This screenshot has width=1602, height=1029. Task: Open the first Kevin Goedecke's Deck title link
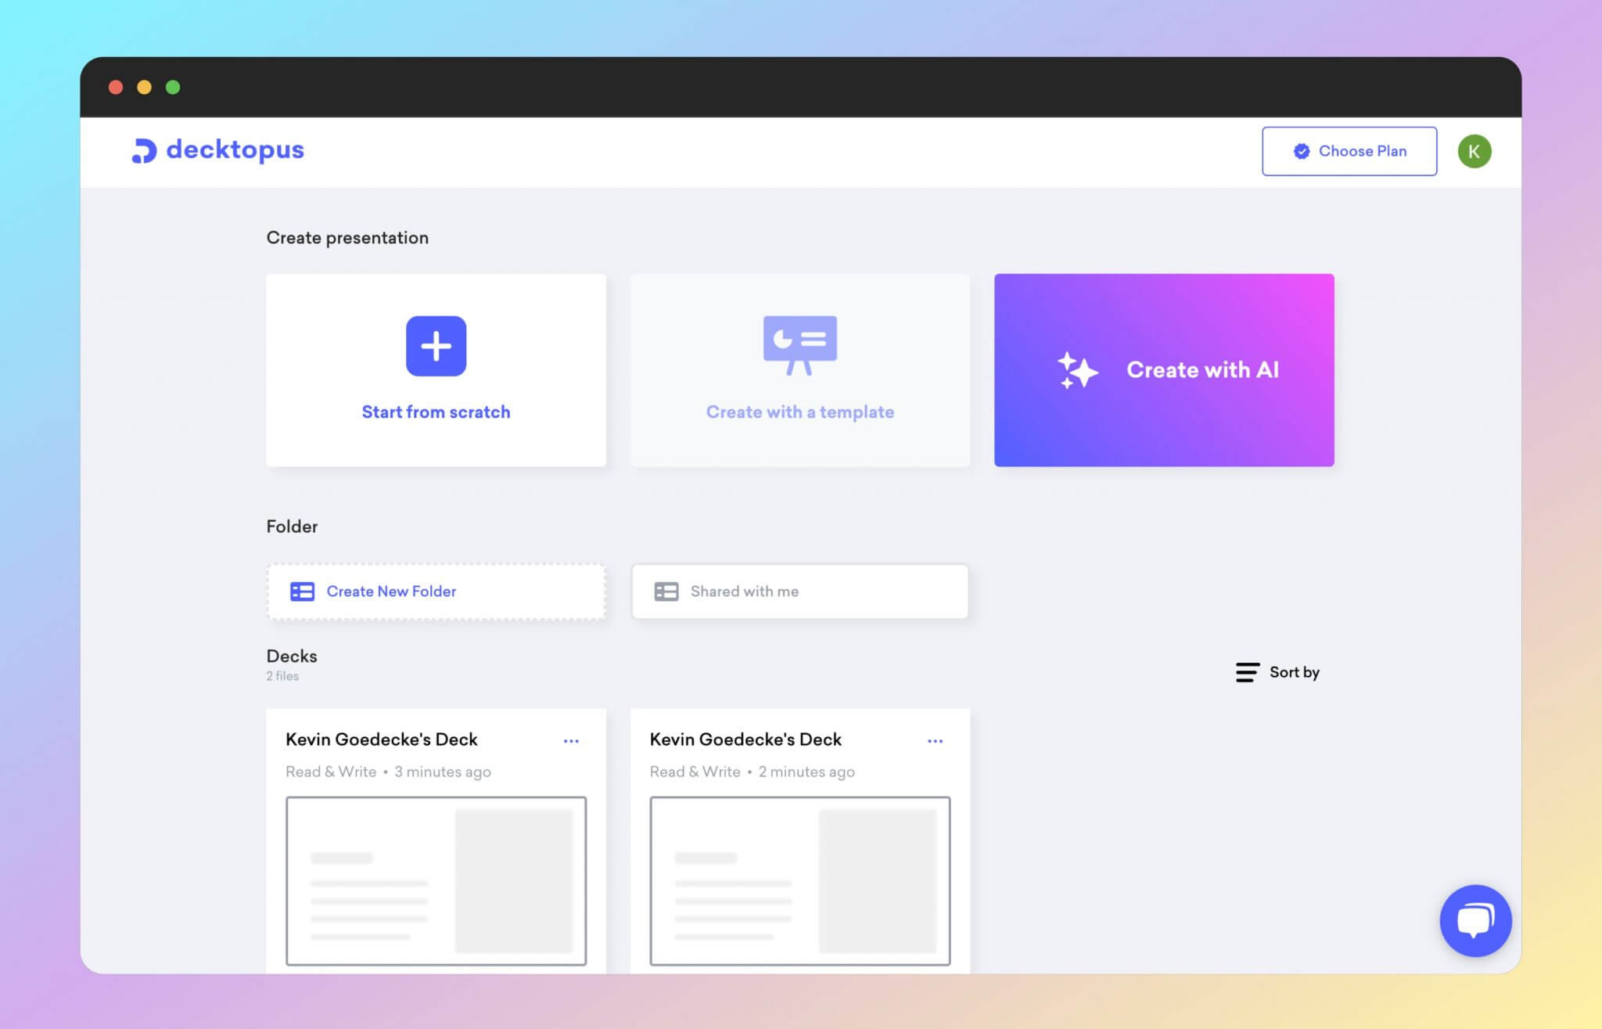(x=382, y=739)
